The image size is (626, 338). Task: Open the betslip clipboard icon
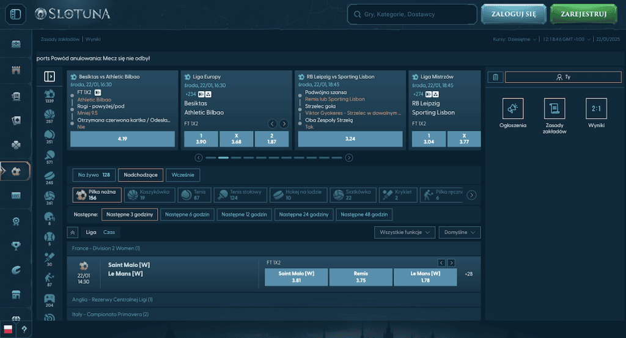point(495,77)
